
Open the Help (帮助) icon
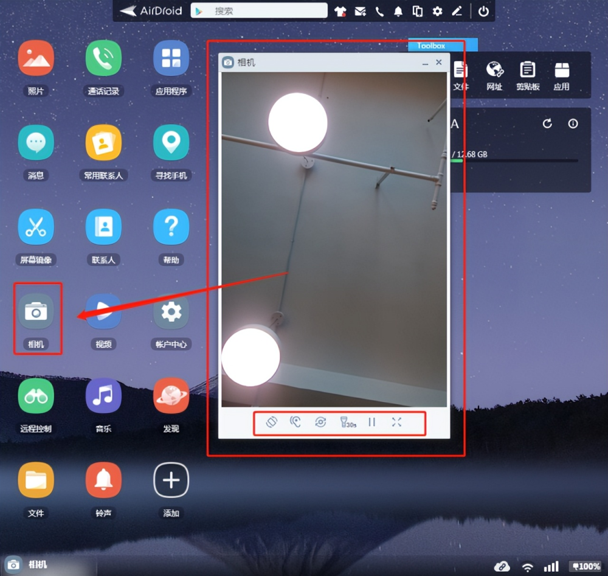coord(171,227)
